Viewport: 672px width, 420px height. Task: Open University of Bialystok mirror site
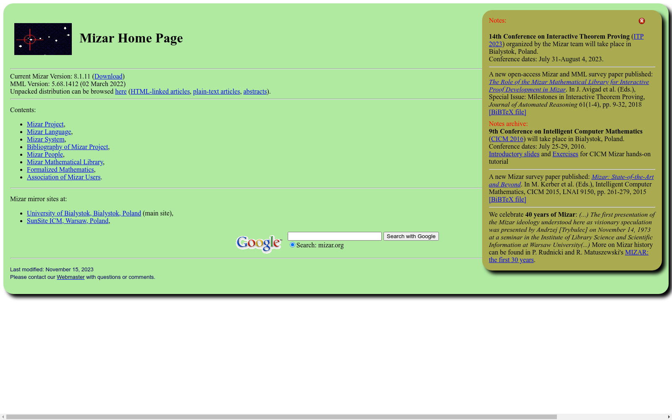click(x=84, y=213)
